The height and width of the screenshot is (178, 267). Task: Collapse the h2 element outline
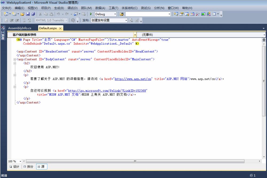pos(15,63)
